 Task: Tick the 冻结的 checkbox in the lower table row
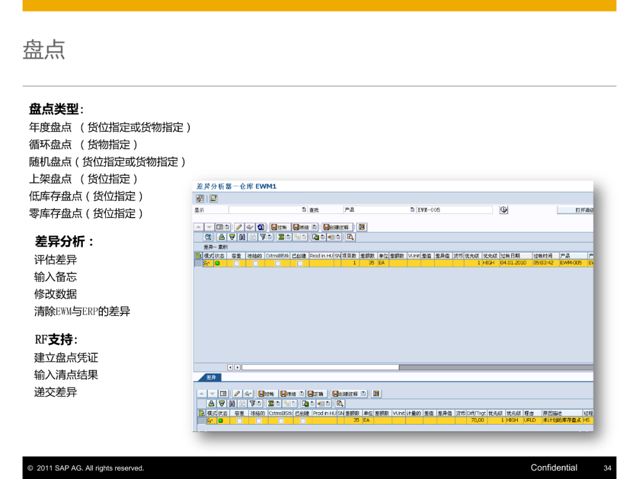[x=259, y=421]
